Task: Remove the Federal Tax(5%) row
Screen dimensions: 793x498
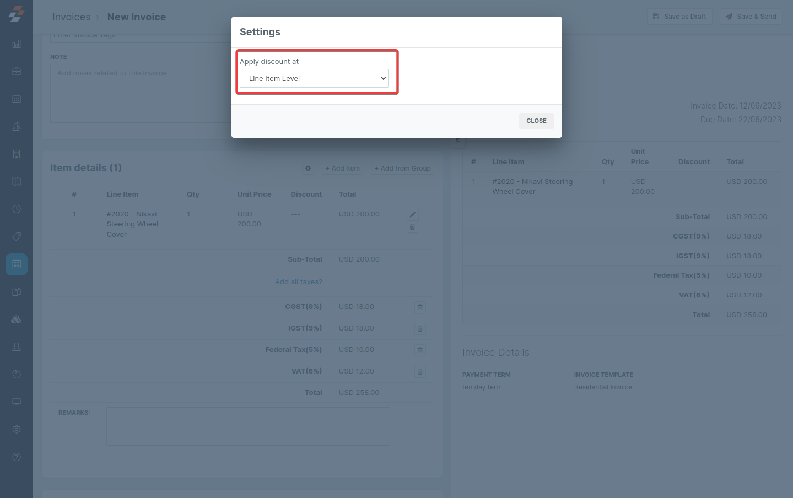Action: (420, 350)
